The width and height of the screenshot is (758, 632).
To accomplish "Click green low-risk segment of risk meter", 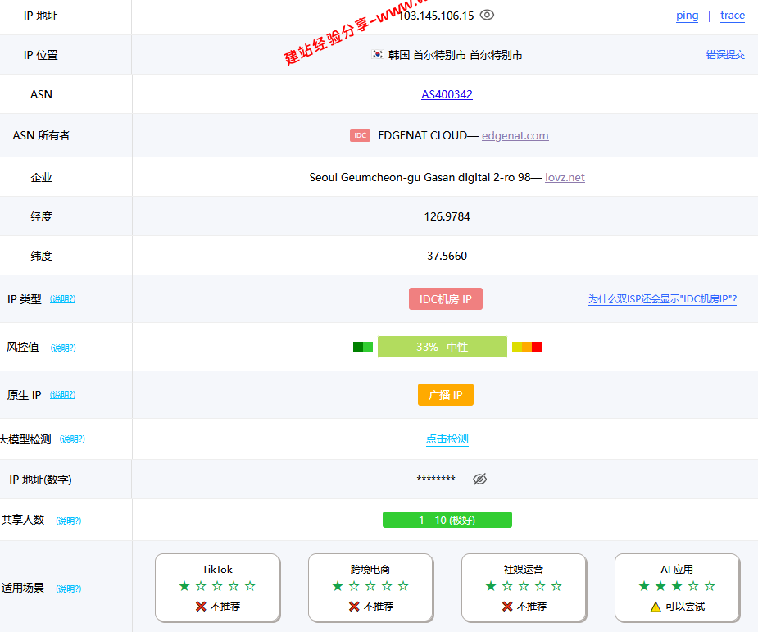I will (x=363, y=347).
